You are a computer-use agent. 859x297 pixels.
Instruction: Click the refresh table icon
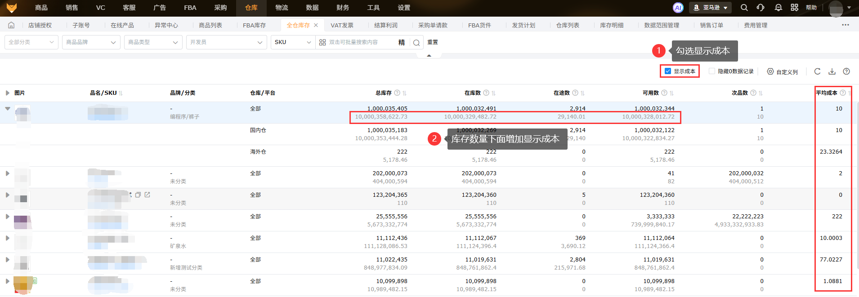[817, 71]
